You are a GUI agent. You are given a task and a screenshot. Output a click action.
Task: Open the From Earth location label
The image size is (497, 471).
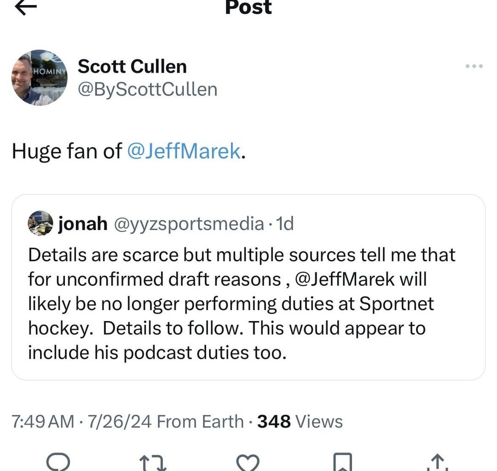pyautogui.click(x=201, y=421)
